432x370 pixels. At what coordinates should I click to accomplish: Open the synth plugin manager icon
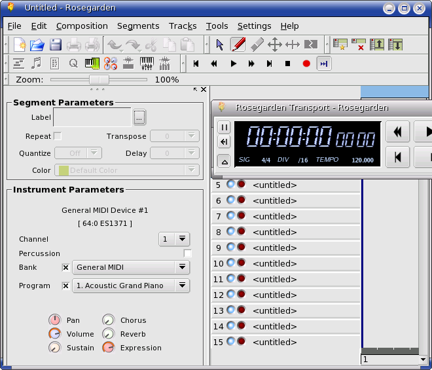pyautogui.click(x=111, y=64)
